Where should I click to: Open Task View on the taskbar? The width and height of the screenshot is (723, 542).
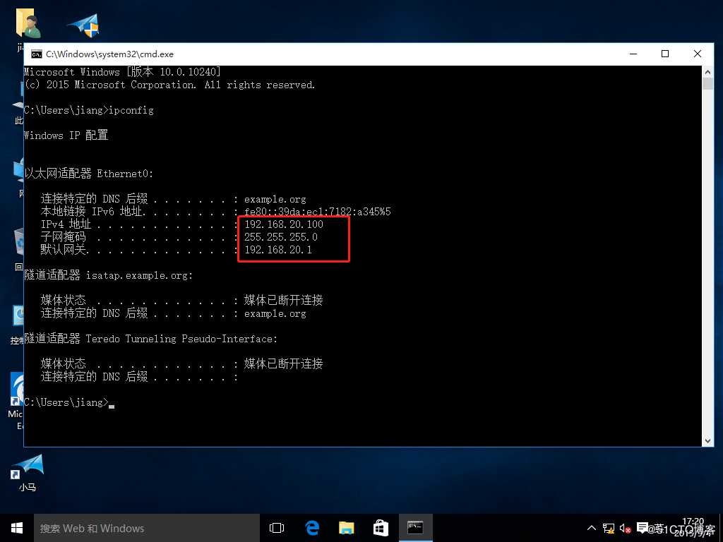[277, 528]
